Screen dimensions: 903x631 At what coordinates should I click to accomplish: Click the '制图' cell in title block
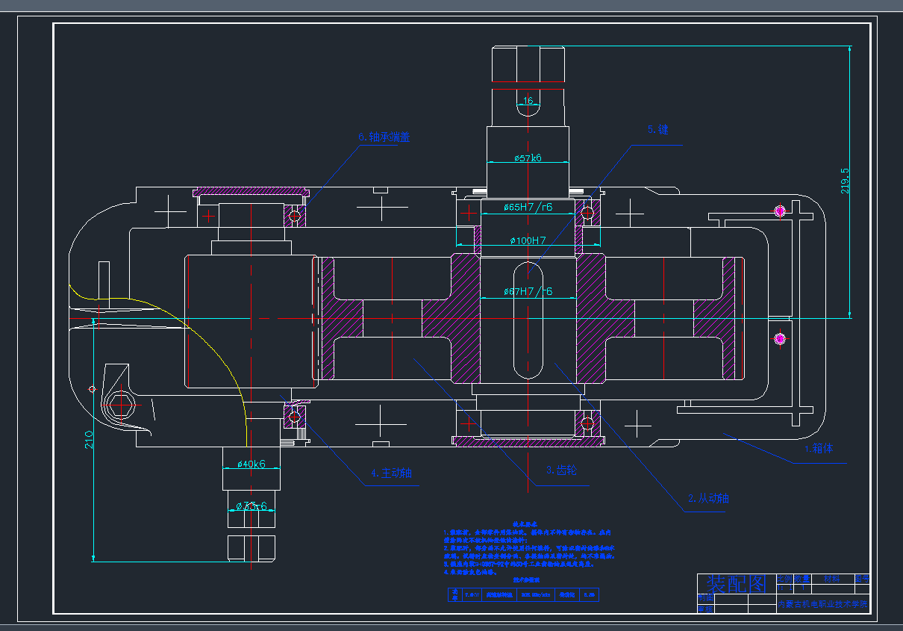point(704,597)
